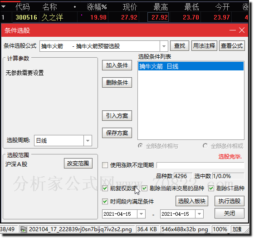Toggle the 前复权数据 checkbox
The height and width of the screenshot is (238, 254).
(x=105, y=188)
